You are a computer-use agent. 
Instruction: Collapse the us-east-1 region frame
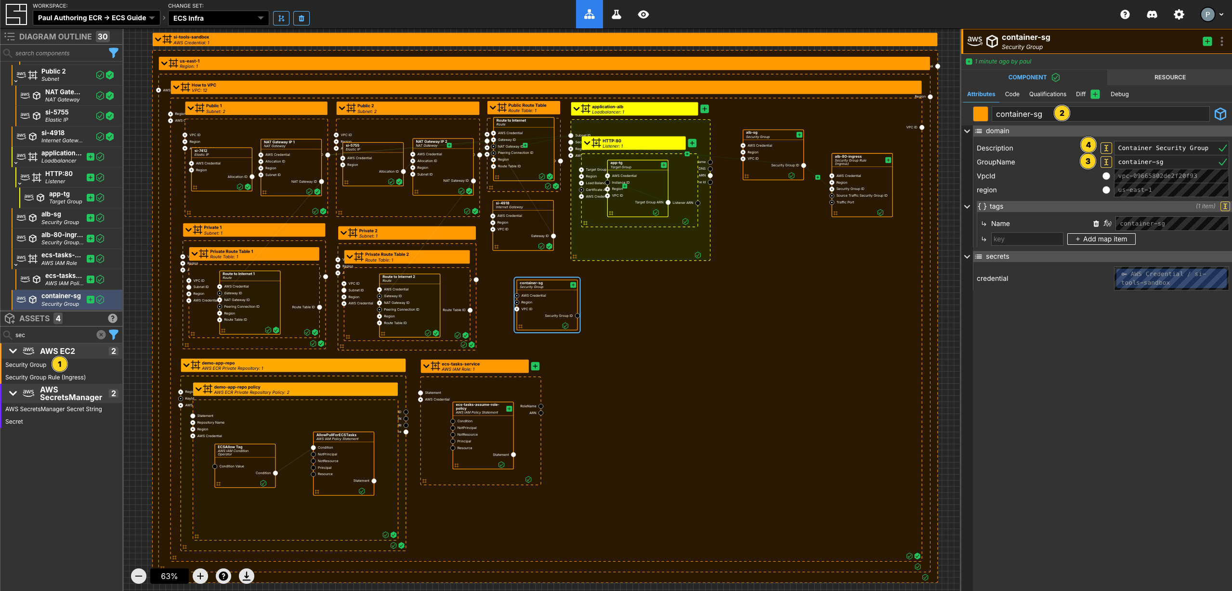164,63
